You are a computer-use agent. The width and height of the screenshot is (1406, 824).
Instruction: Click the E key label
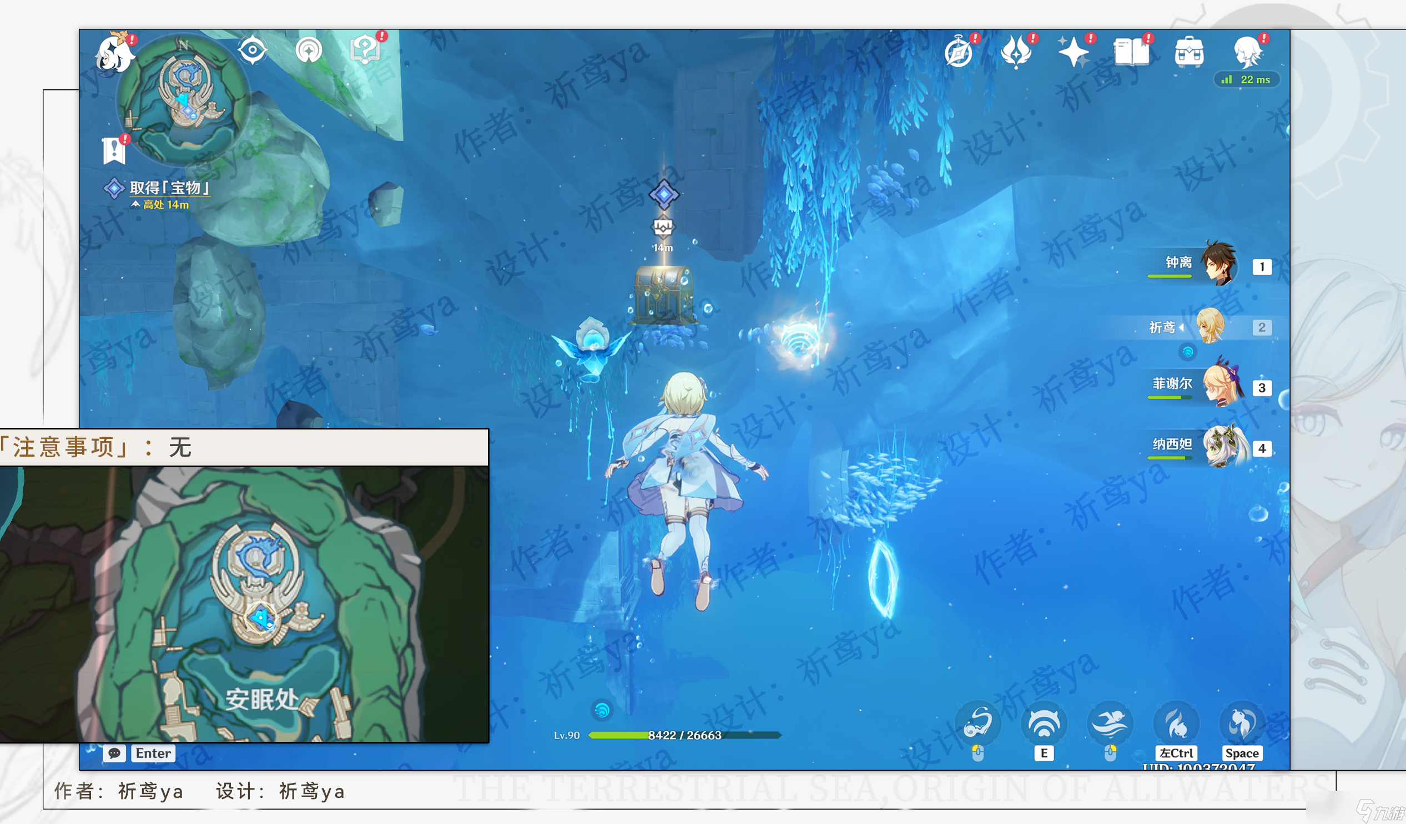(x=1044, y=753)
